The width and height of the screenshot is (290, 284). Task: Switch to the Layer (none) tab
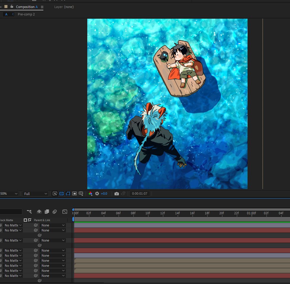(64, 7)
